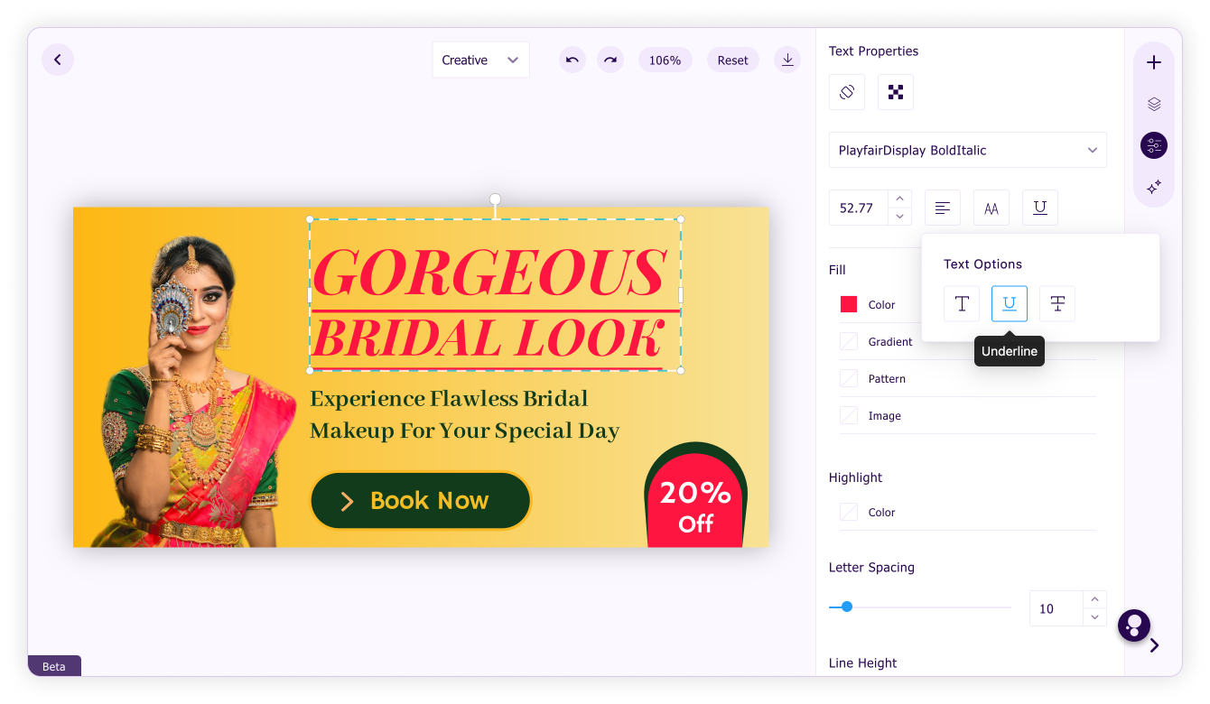
Task: Click the Book Now button on banner
Action: (421, 500)
